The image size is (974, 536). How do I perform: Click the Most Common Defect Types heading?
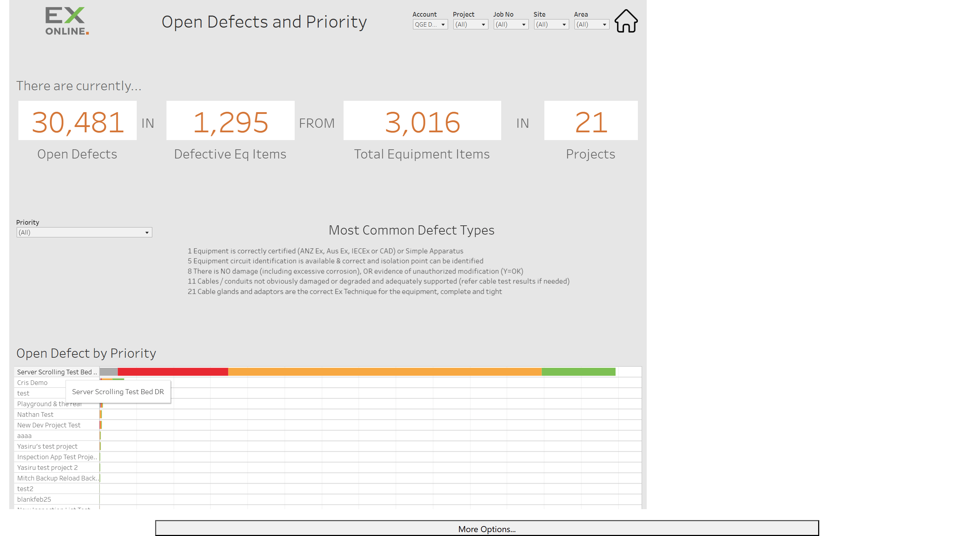coord(411,230)
